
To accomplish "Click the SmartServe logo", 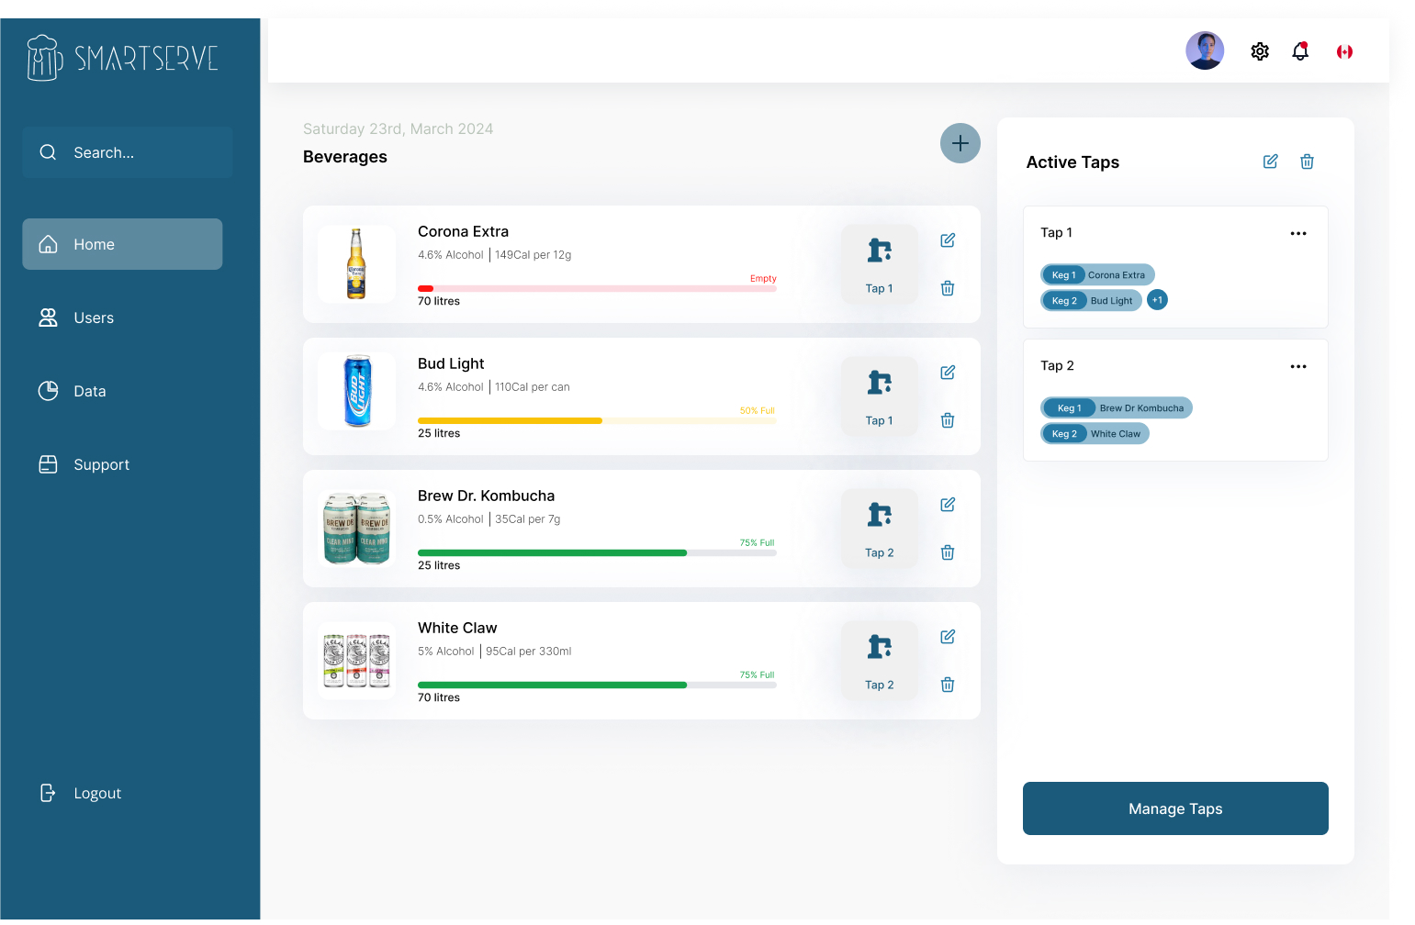I will pyautogui.click(x=122, y=57).
